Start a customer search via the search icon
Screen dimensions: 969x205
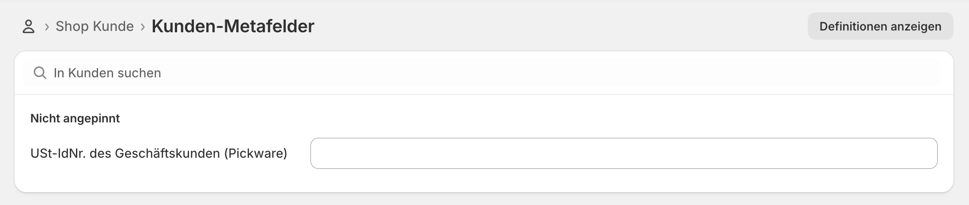(40, 73)
